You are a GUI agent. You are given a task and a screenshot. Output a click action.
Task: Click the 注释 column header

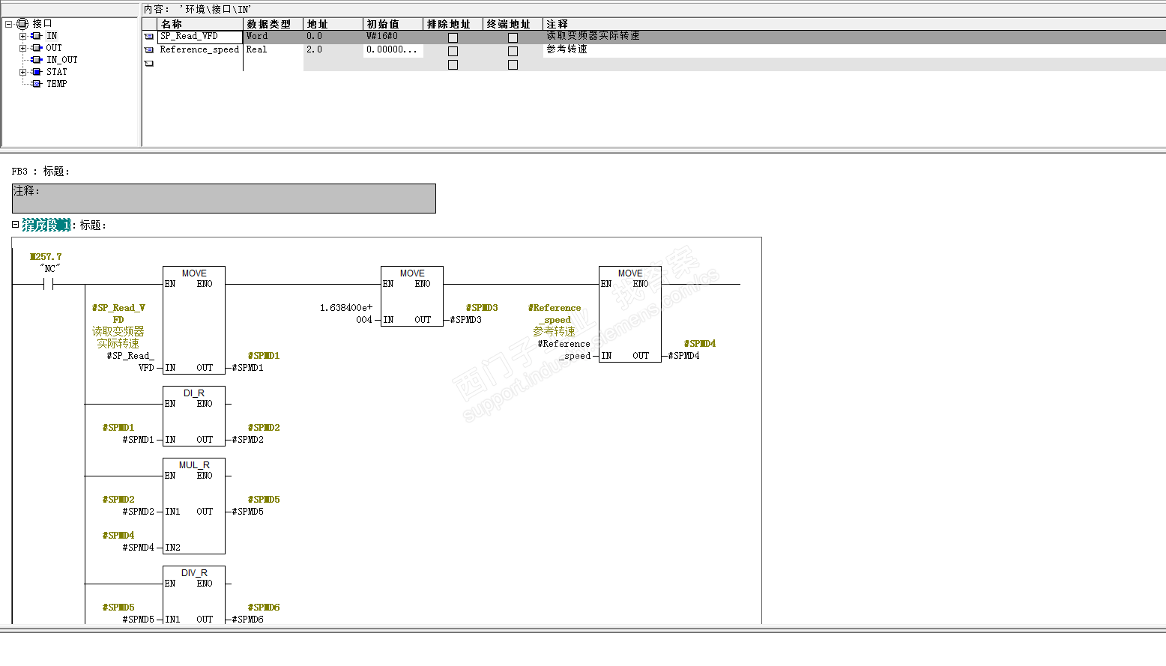click(854, 24)
